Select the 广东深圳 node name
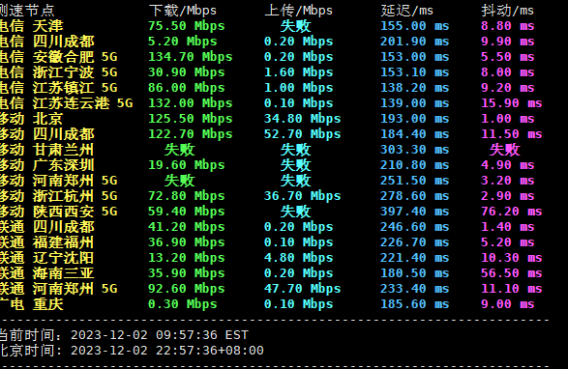The width and height of the screenshot is (568, 369). click(64, 165)
